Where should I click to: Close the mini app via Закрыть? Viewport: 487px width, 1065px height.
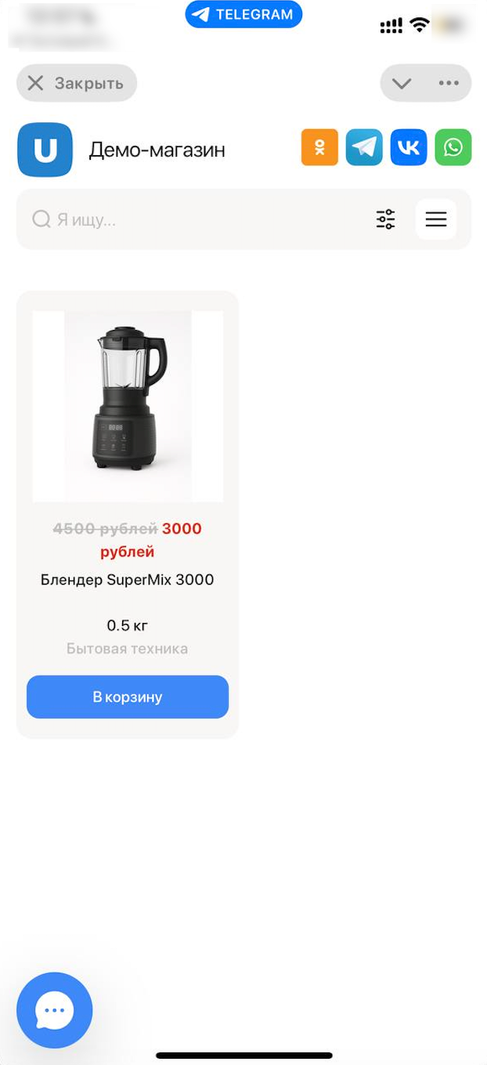[x=77, y=83]
